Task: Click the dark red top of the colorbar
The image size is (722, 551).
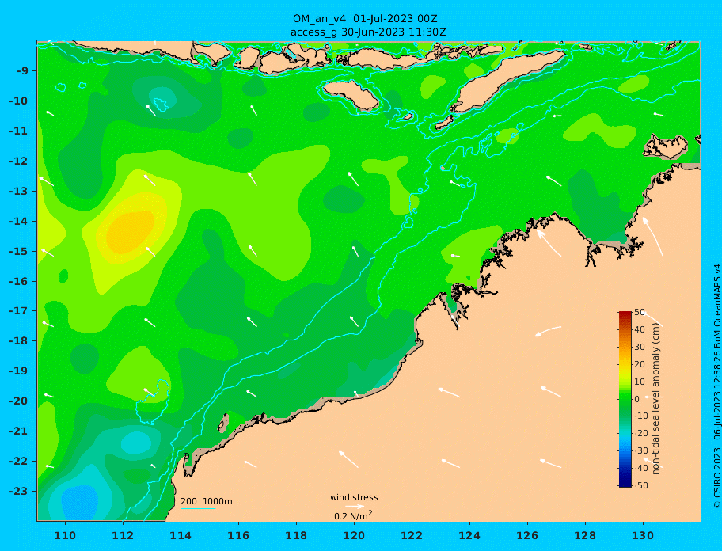Action: [625, 314]
